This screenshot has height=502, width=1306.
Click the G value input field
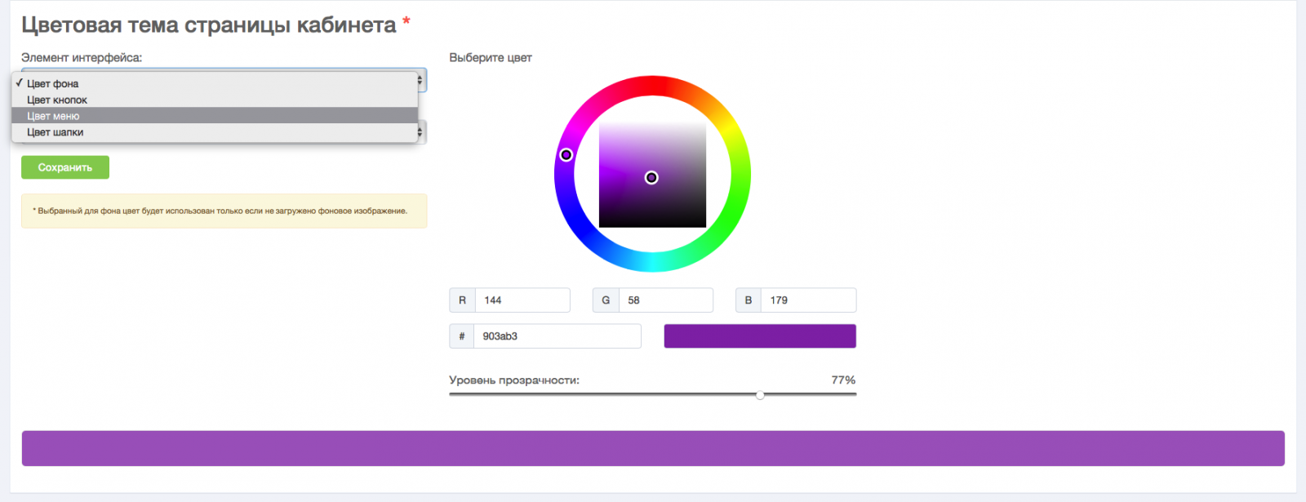pyautogui.click(x=665, y=300)
